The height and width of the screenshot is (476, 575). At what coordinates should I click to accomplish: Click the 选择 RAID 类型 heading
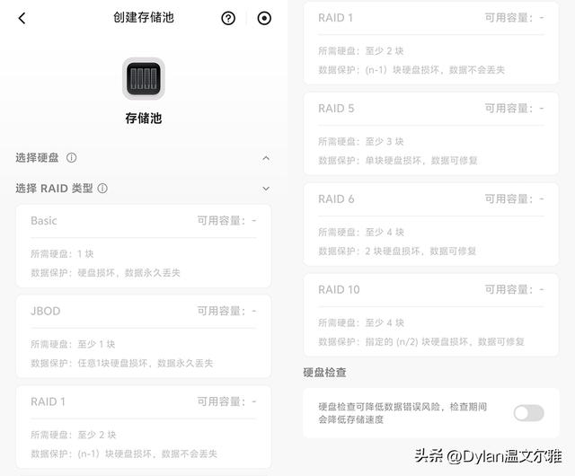[x=54, y=189]
